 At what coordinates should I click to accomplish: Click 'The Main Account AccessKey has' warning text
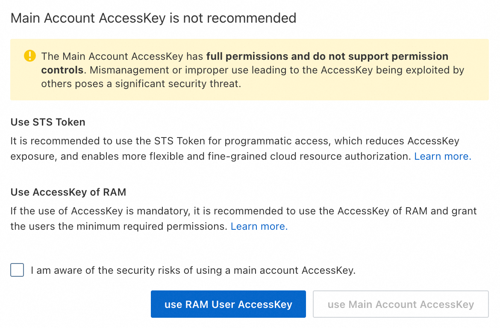tap(122, 56)
